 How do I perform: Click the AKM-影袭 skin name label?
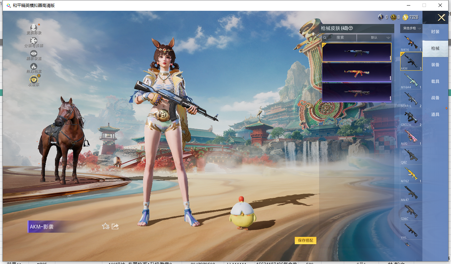tap(41, 227)
